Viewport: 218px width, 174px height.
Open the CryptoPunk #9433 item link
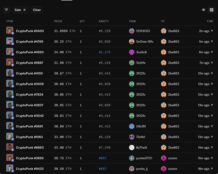pyautogui.click(x=30, y=169)
